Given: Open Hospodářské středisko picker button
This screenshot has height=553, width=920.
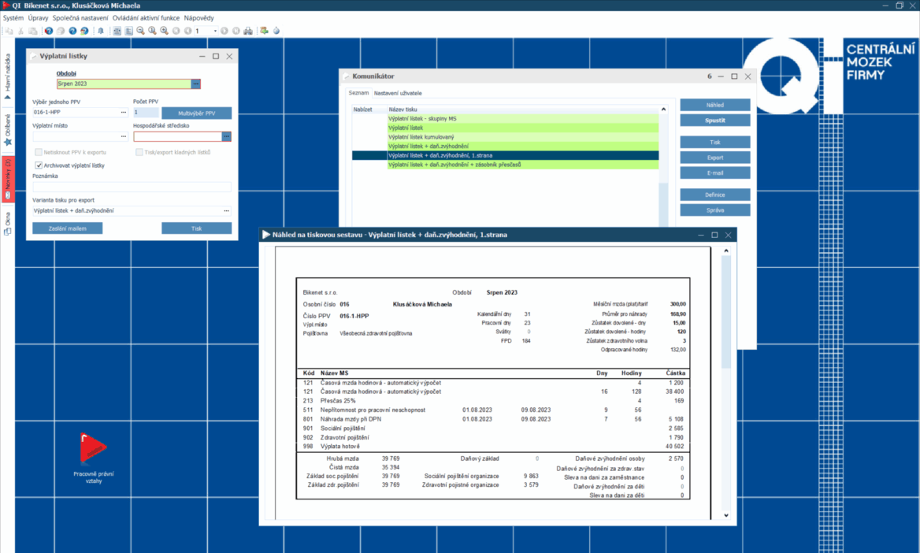Looking at the screenshot, I should click(226, 136).
